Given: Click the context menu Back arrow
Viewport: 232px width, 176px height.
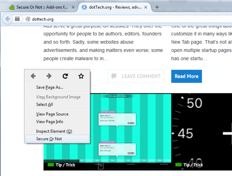Looking at the screenshot, I should [33, 76].
